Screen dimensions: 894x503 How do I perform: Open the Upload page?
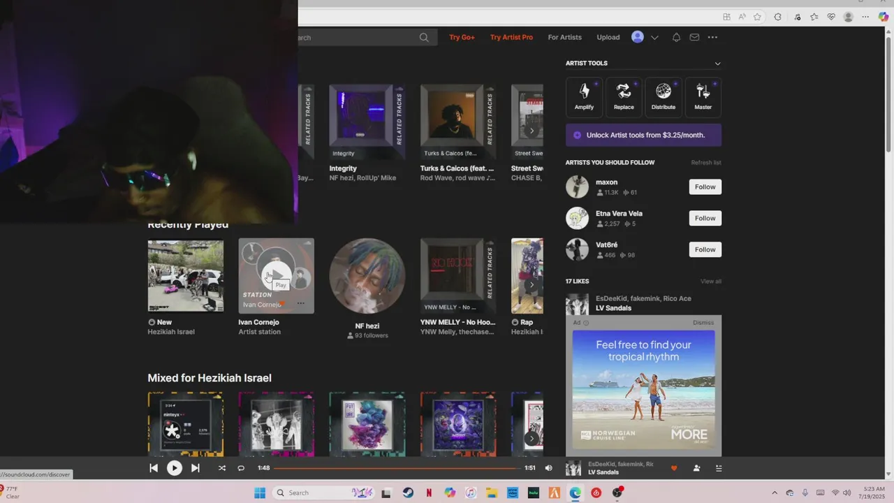click(x=608, y=37)
